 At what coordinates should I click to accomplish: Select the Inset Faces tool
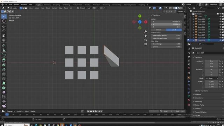[4, 65]
